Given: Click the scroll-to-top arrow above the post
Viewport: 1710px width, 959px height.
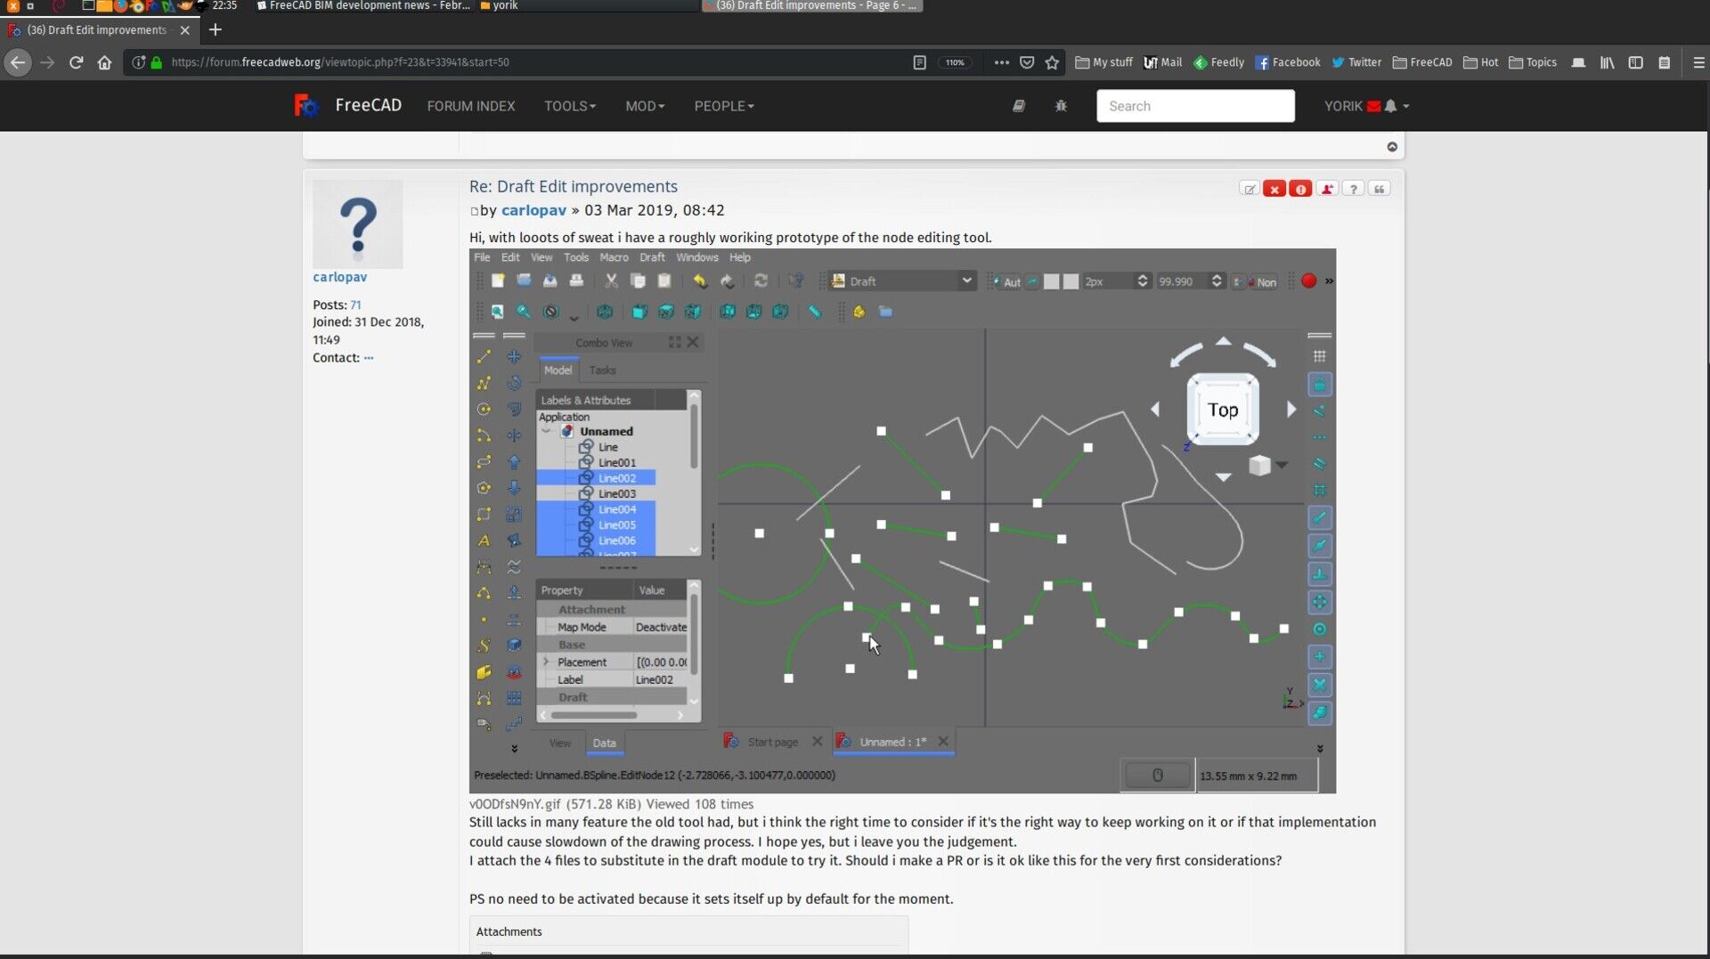Looking at the screenshot, I should 1392,147.
